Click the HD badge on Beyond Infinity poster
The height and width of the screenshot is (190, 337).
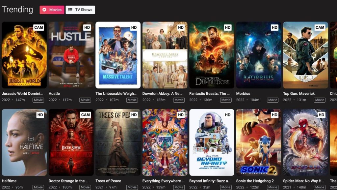(228, 115)
